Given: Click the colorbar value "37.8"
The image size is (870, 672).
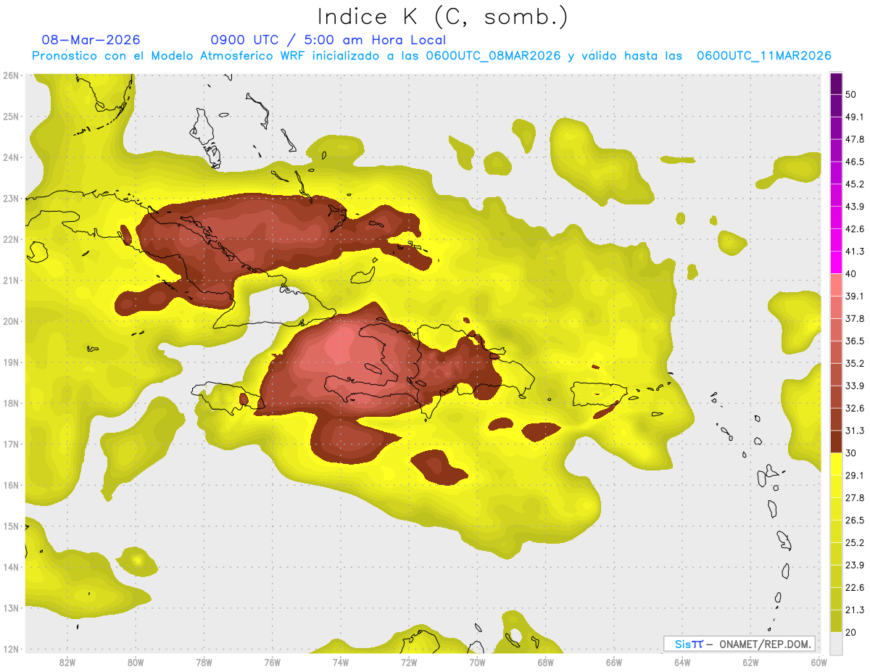Looking at the screenshot, I should (855, 318).
